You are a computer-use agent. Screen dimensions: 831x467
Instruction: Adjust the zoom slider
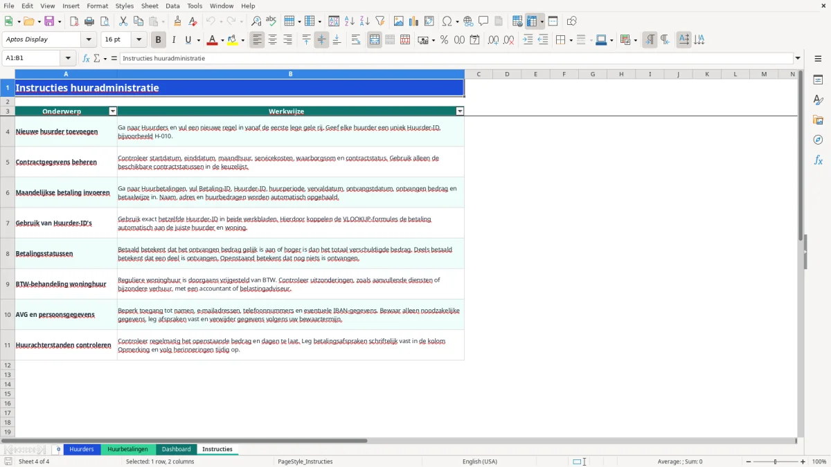[x=775, y=461]
